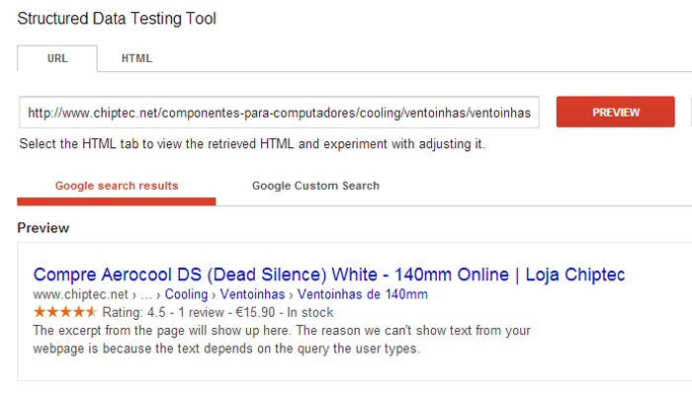Click the Structured Data Testing Tool heading
The image size is (692, 395).
[x=117, y=19]
